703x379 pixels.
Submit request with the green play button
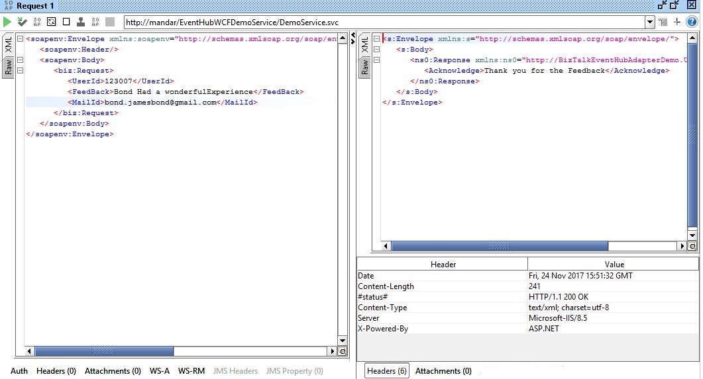7,21
